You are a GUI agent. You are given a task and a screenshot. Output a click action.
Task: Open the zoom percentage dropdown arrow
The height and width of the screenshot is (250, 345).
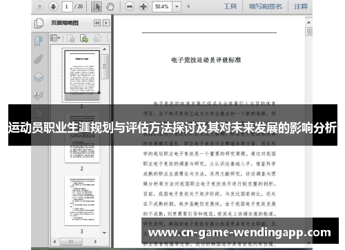point(177,6)
